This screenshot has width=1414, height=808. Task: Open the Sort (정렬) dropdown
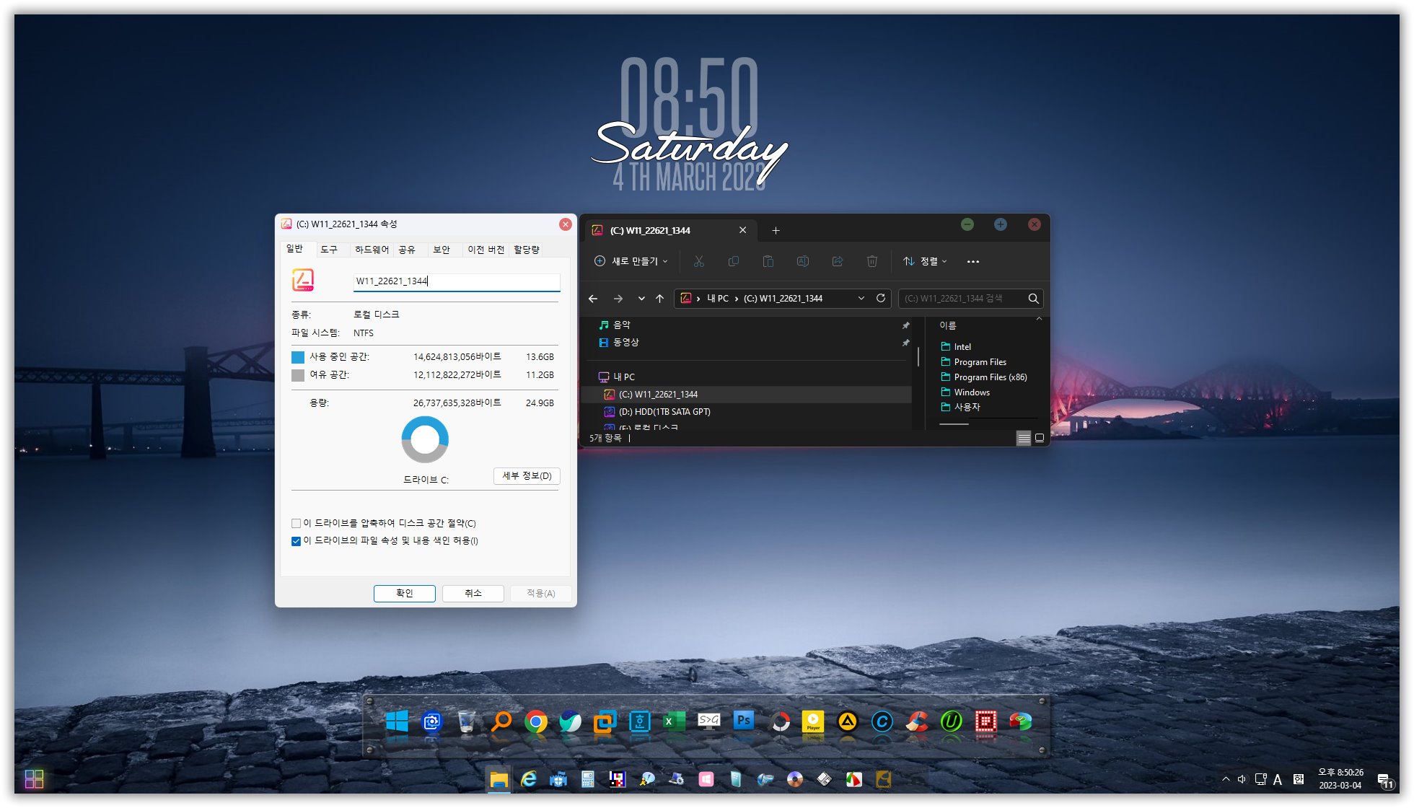pos(925,261)
